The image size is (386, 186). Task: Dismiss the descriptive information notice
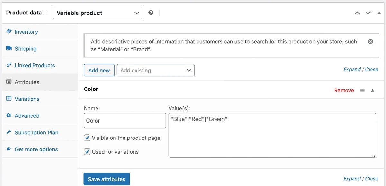[x=371, y=41]
